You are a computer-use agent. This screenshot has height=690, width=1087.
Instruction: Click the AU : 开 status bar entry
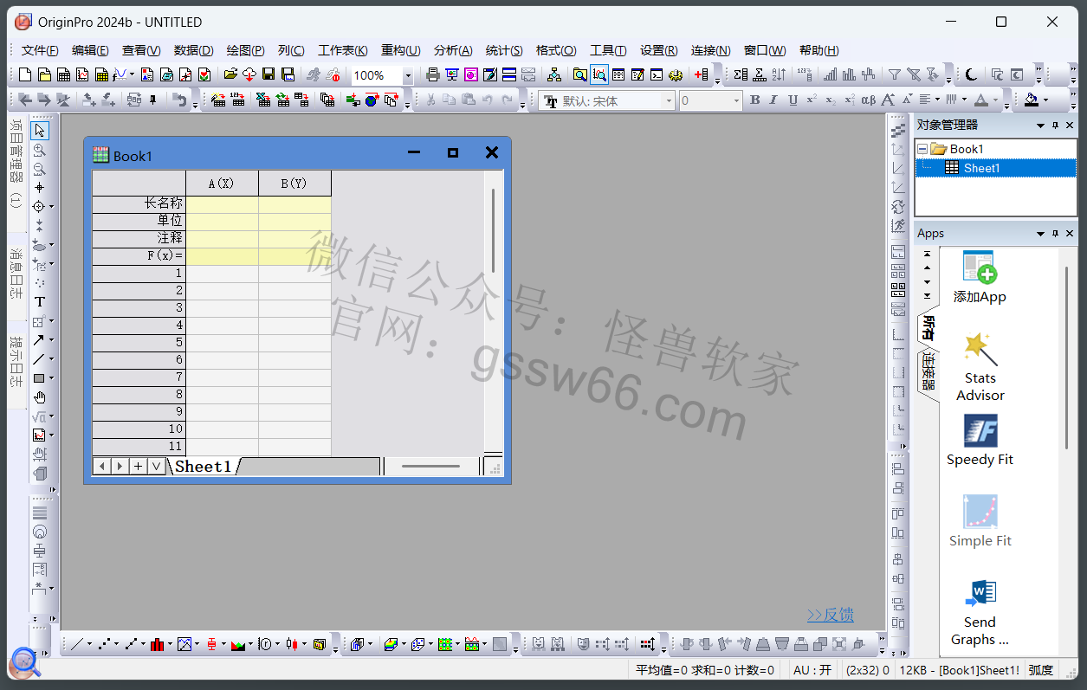point(812,670)
